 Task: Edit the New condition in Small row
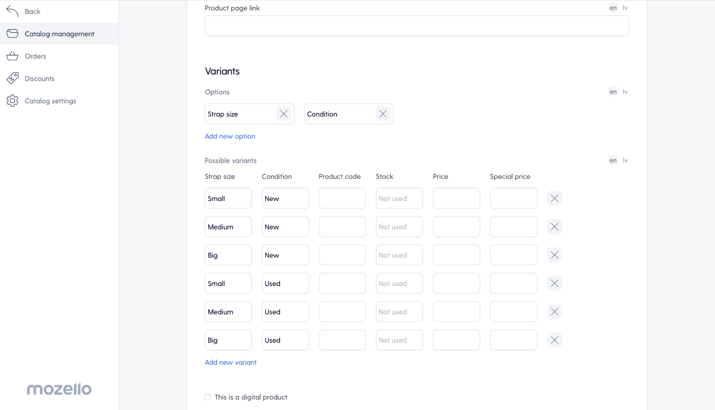[285, 198]
